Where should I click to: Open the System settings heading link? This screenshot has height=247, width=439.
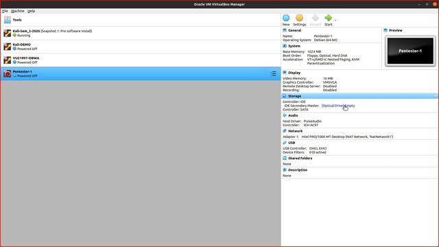click(x=294, y=46)
